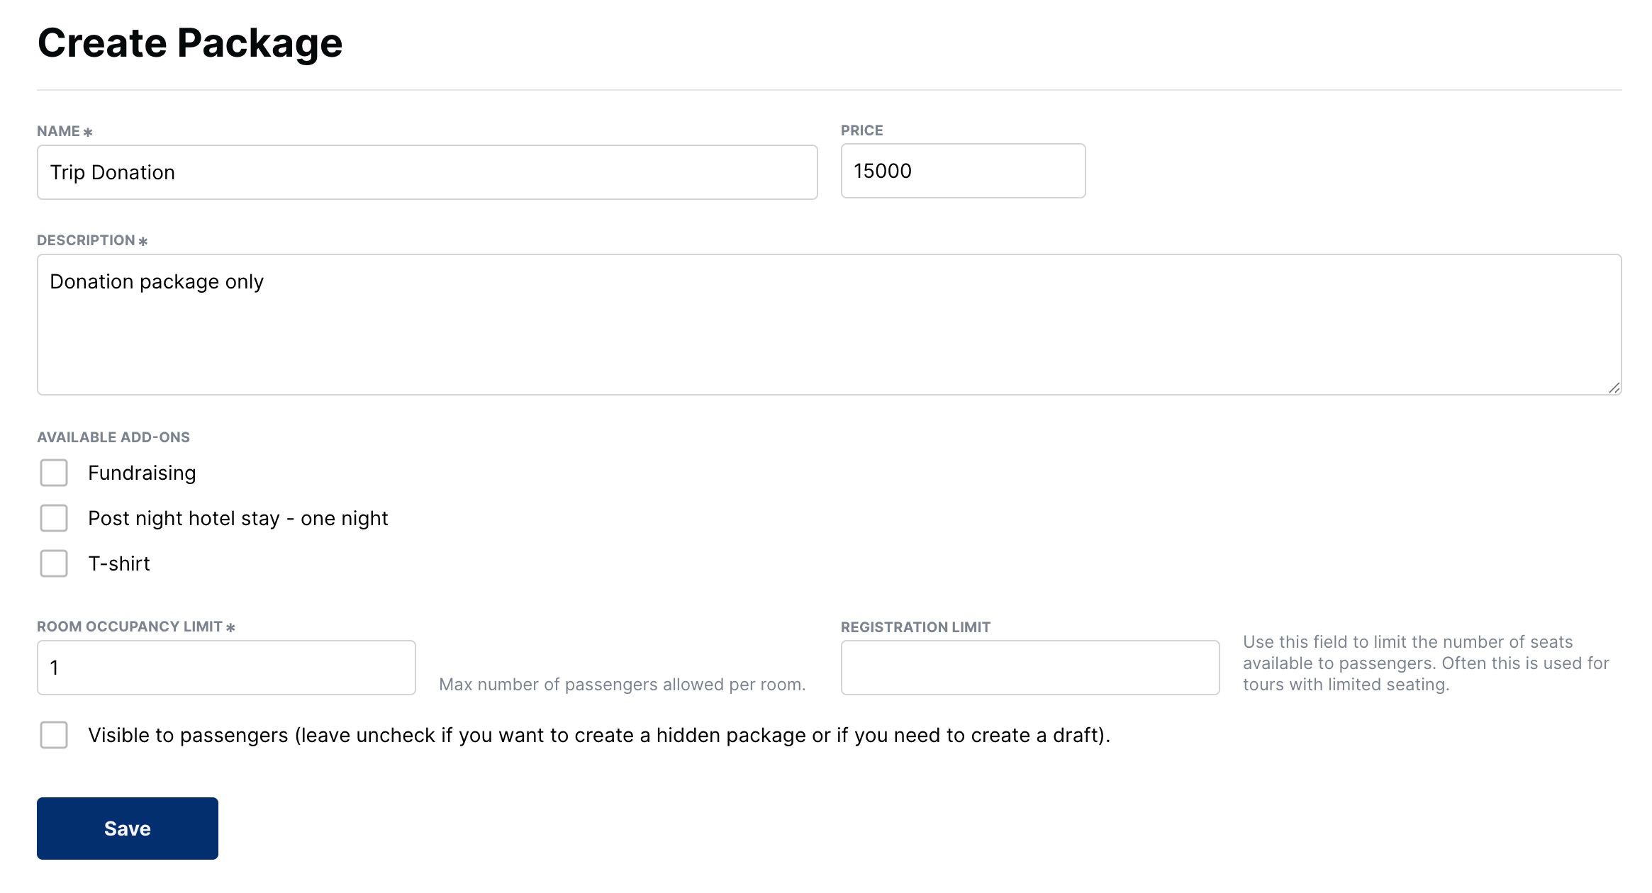
Task: Click the Price input field
Action: tap(962, 171)
